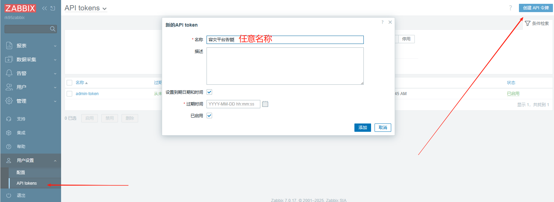
Task: Expand the 报表 sidebar menu
Action: (31, 46)
